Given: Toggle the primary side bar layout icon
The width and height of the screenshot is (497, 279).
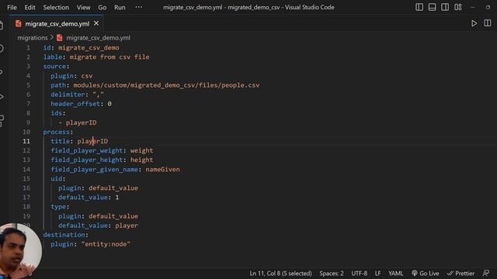Looking at the screenshot, I should (x=419, y=7).
